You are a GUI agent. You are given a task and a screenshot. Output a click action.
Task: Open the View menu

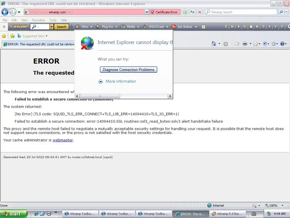point(24,20)
